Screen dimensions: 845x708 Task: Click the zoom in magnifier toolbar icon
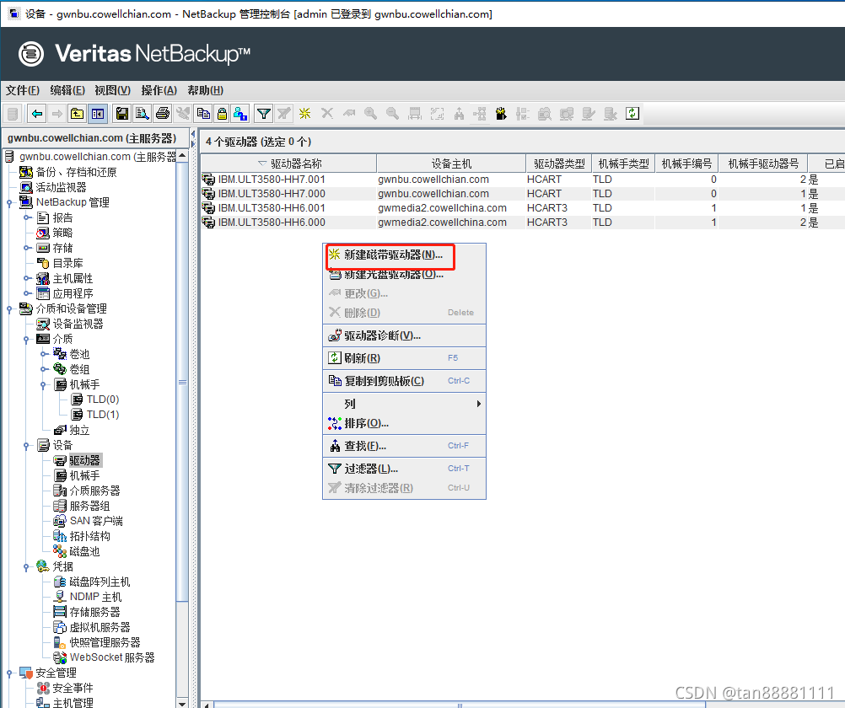pyautogui.click(x=371, y=113)
